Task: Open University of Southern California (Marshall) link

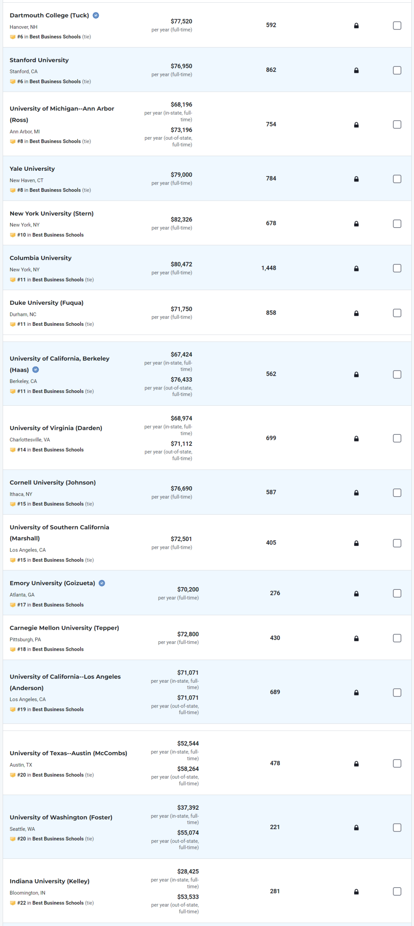Action: pos(59,533)
